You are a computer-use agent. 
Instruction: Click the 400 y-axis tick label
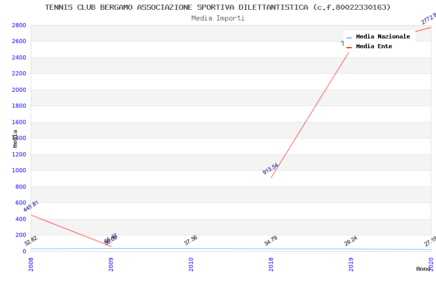(21, 219)
